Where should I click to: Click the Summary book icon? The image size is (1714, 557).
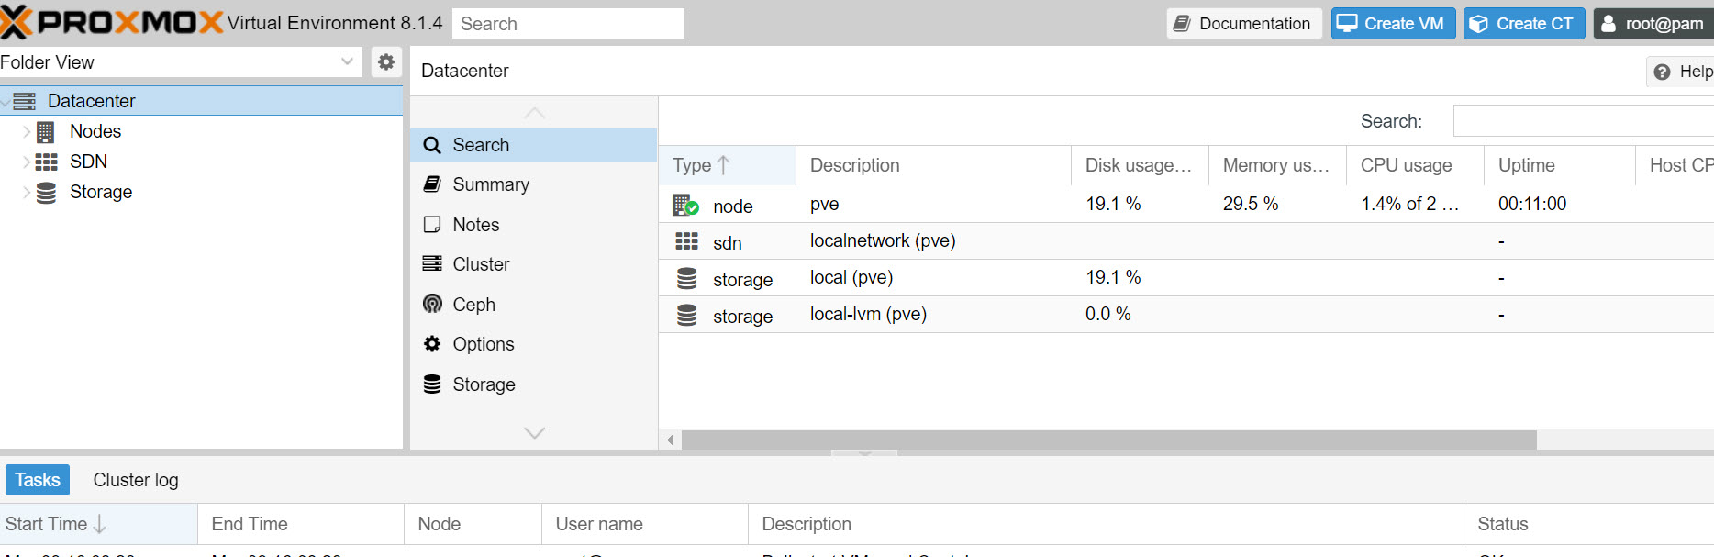click(432, 184)
